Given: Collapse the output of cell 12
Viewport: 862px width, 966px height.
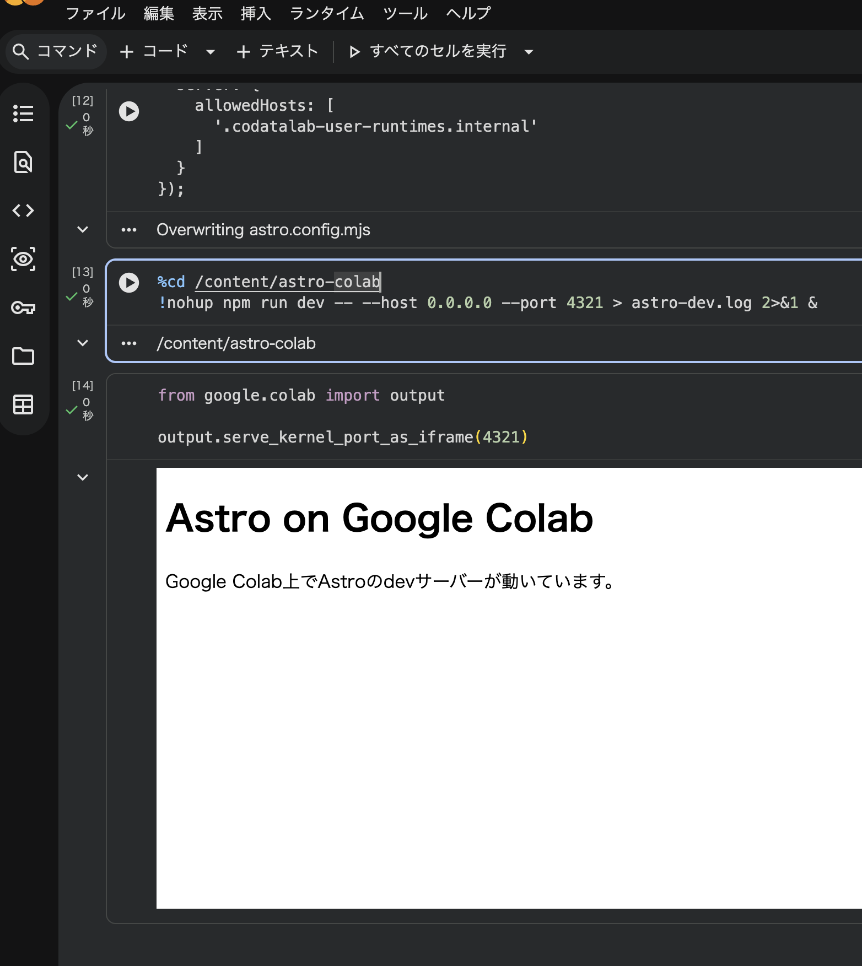Looking at the screenshot, I should pyautogui.click(x=83, y=230).
